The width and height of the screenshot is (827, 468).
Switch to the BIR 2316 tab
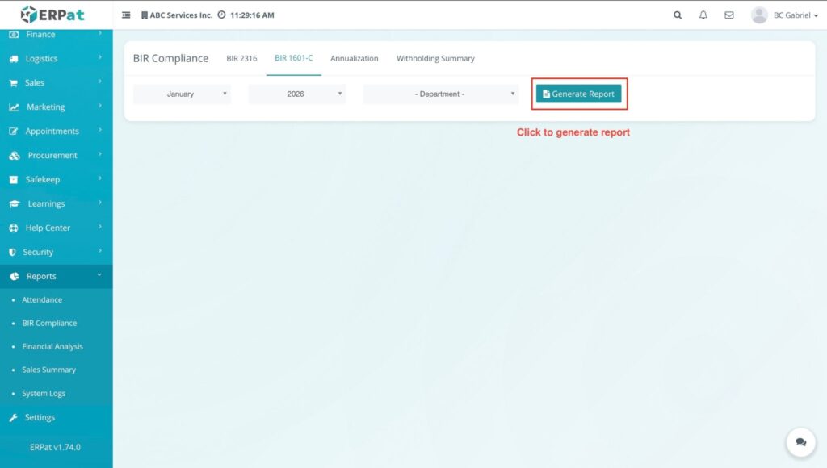(241, 58)
